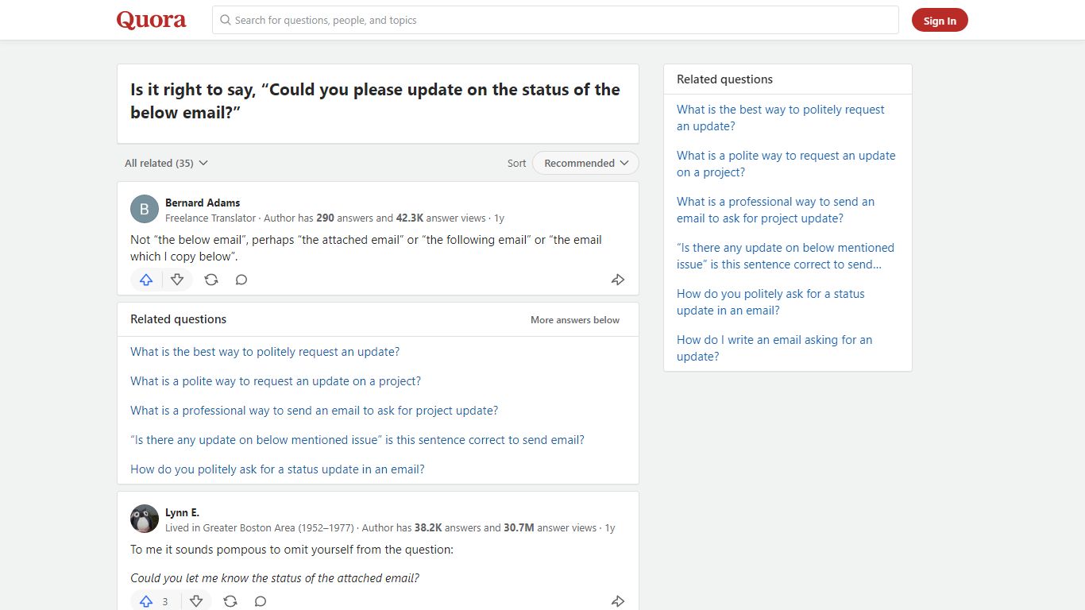Share Bernard Adams' answer via arrow icon
The height and width of the screenshot is (610, 1085).
click(x=618, y=280)
